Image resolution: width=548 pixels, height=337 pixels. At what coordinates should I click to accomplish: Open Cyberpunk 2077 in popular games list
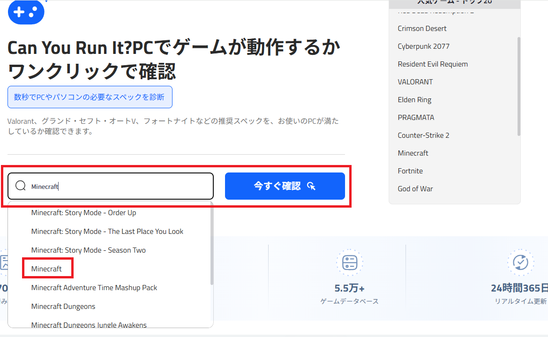click(x=424, y=46)
